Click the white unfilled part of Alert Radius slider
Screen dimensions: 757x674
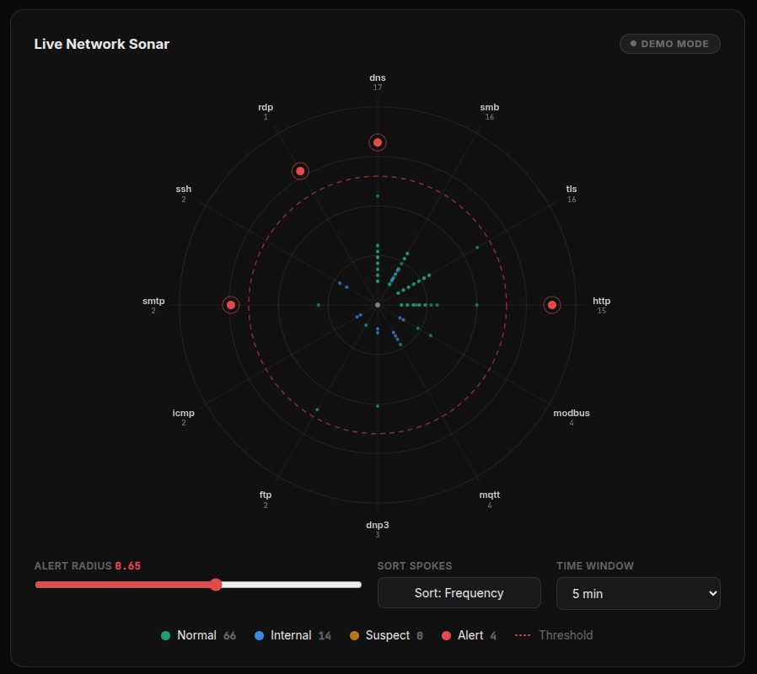tap(291, 585)
